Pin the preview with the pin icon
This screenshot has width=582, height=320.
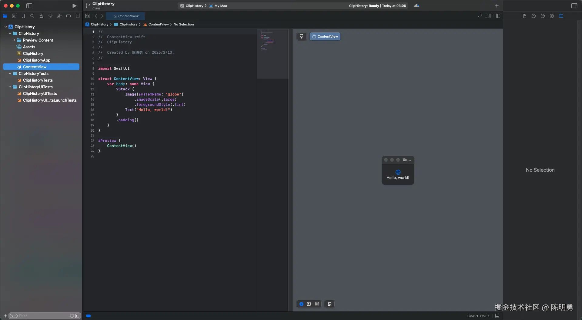pyautogui.click(x=302, y=36)
